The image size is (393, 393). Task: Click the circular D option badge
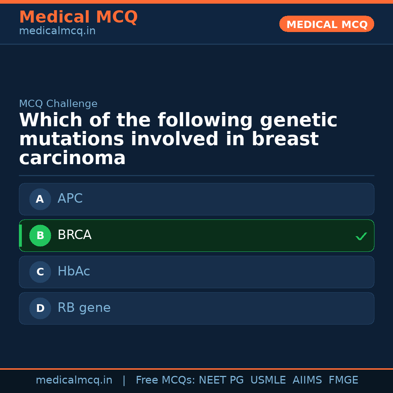point(40,308)
